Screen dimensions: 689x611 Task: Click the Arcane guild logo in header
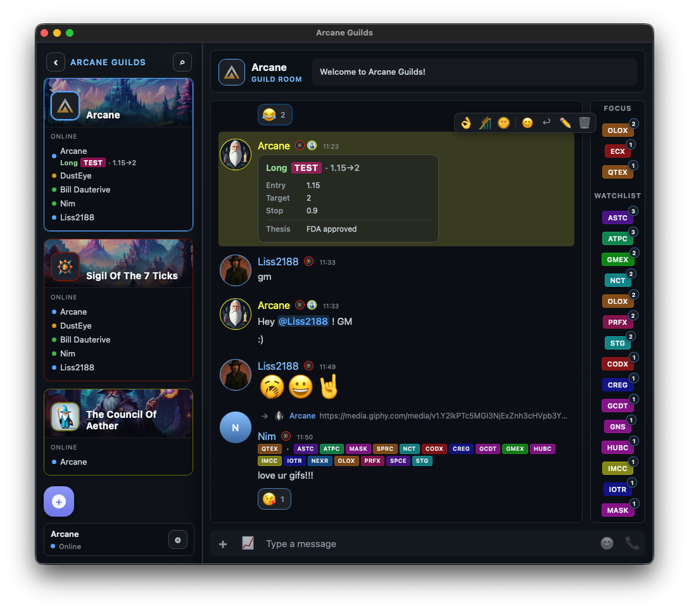(232, 72)
